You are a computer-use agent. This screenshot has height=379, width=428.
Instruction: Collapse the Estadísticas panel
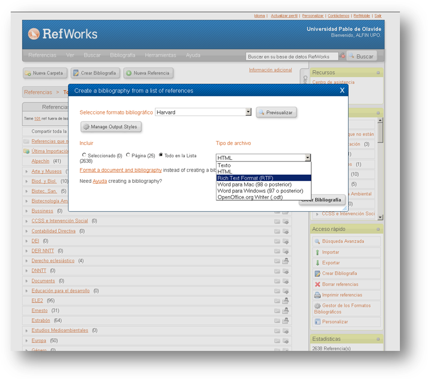(378, 339)
